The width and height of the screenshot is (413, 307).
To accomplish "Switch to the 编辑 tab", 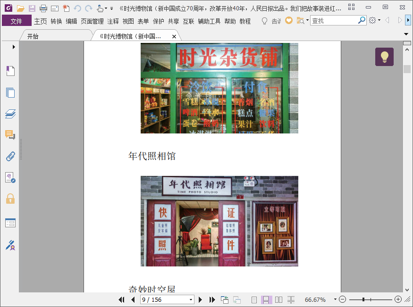I will click(71, 21).
